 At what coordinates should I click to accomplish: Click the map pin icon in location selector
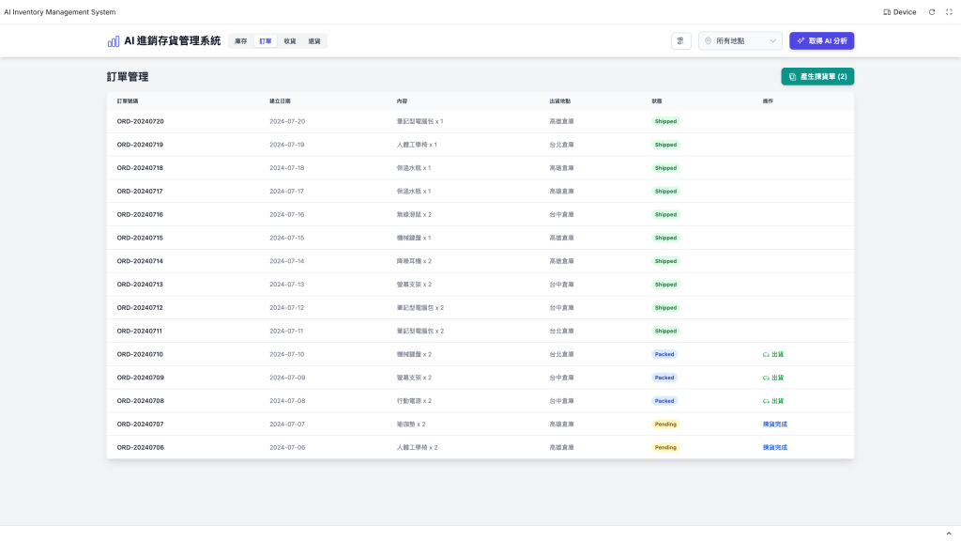(708, 41)
